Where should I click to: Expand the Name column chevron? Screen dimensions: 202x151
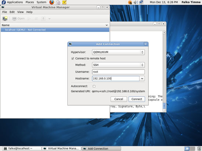[107, 25]
